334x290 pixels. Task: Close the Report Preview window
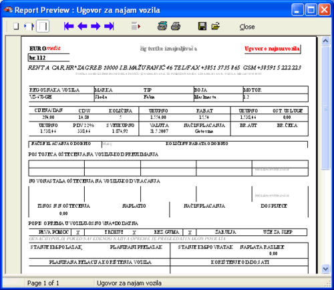(324, 10)
